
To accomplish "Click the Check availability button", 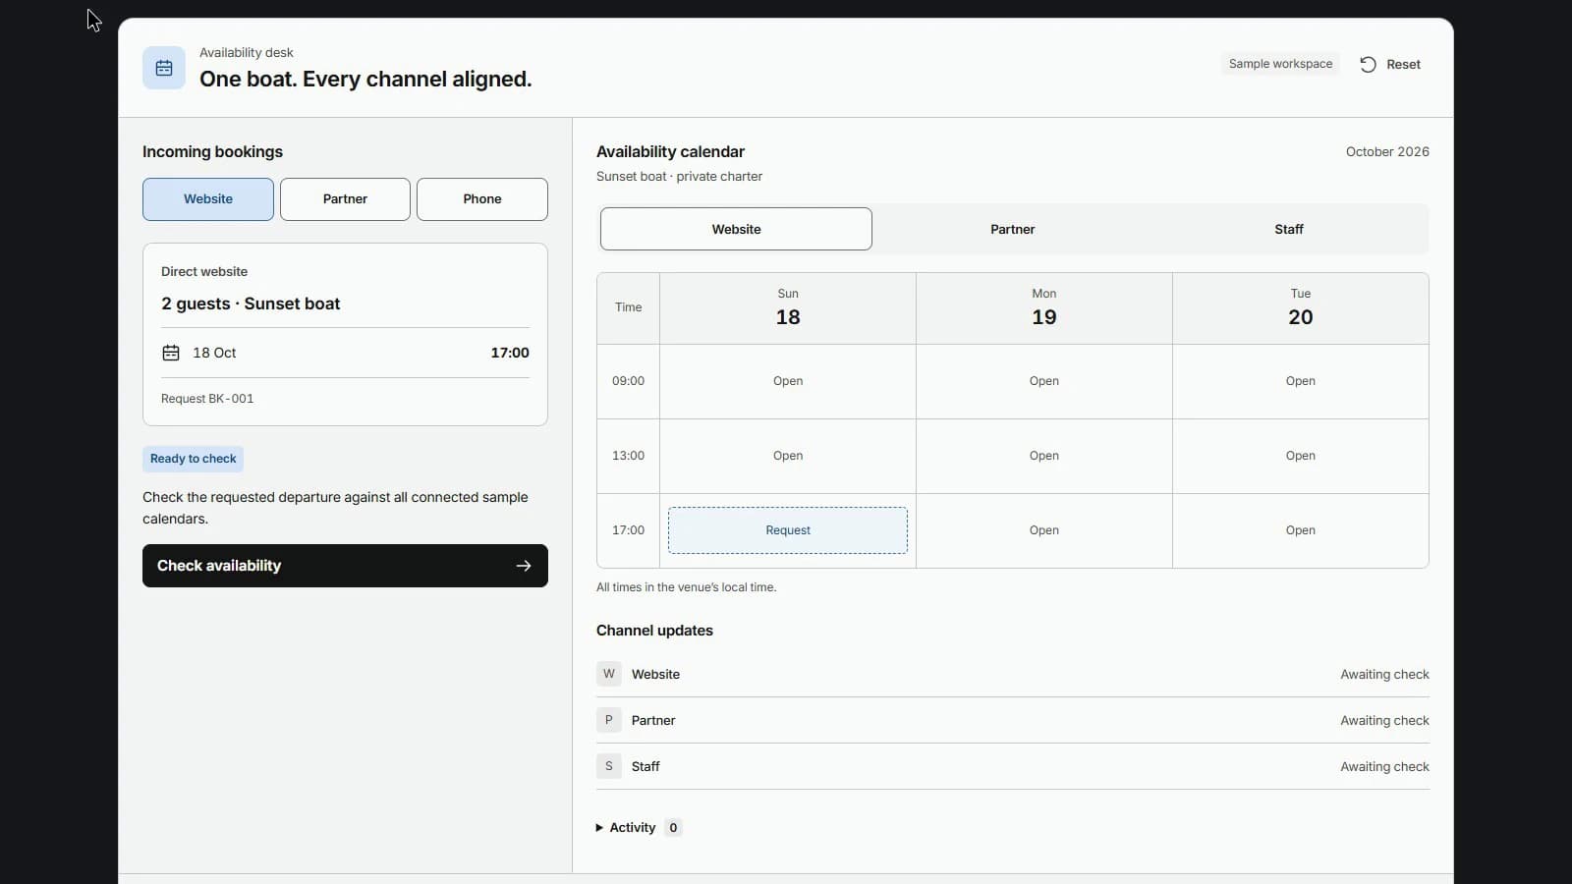I will (x=345, y=566).
